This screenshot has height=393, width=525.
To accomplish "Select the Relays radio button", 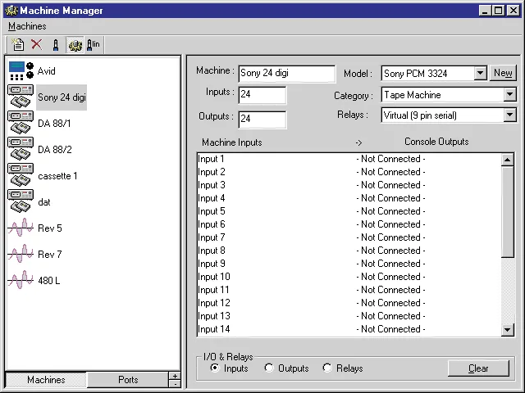I will tap(327, 368).
